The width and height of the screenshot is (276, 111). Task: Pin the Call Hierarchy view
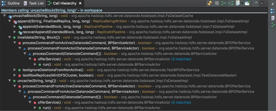[247, 3]
